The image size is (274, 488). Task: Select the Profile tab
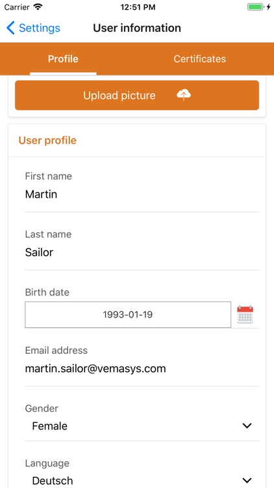63,59
